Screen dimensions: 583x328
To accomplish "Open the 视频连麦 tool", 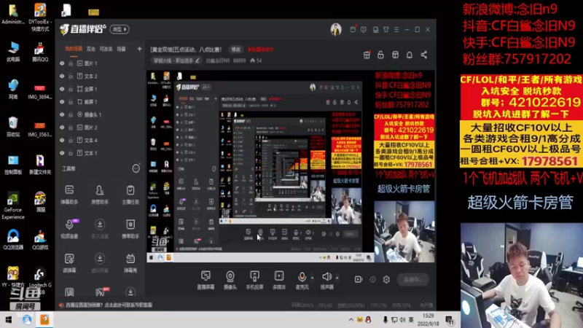I will tap(69, 228).
